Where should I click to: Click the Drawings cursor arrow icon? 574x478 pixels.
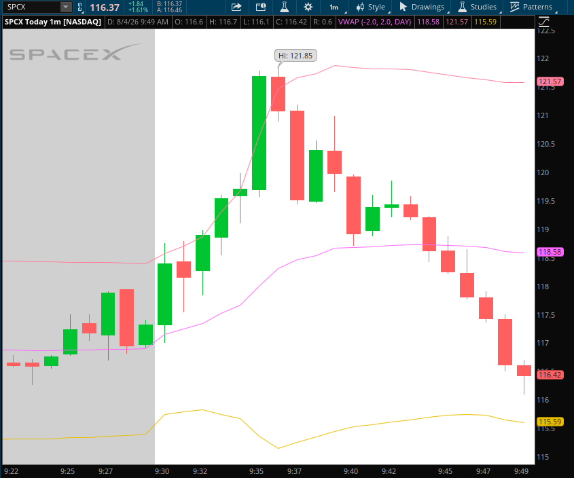coord(403,7)
